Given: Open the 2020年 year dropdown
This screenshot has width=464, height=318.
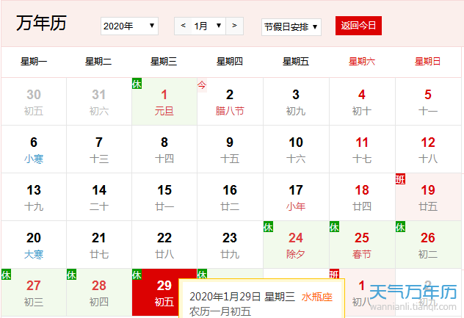Looking at the screenshot, I should (x=129, y=26).
